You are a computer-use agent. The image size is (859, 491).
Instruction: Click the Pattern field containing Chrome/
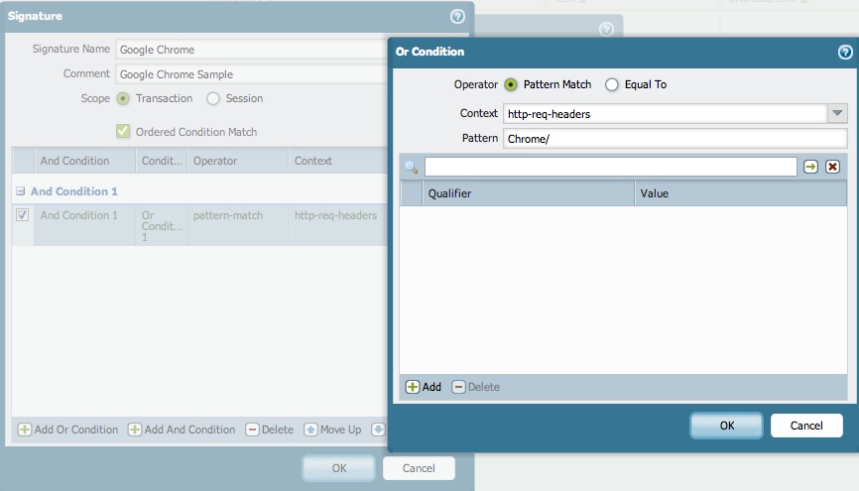point(675,139)
